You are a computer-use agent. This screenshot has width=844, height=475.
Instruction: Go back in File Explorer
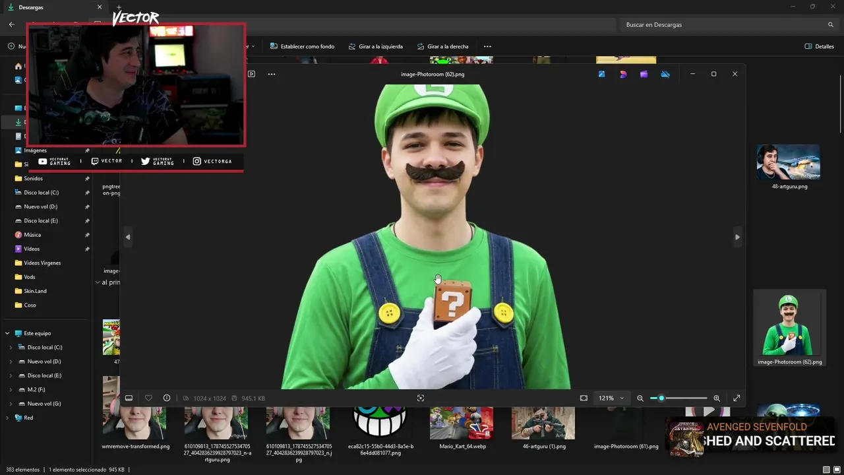(x=11, y=24)
